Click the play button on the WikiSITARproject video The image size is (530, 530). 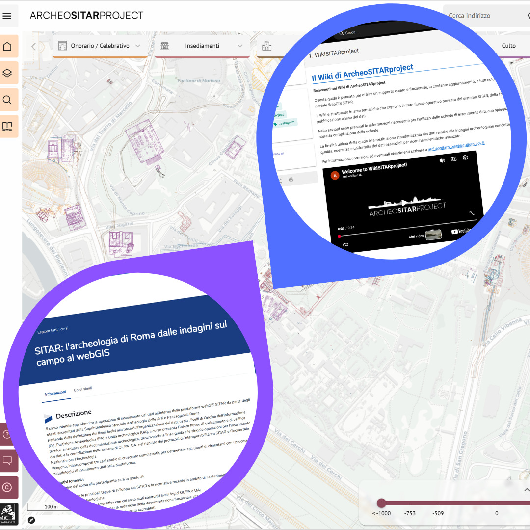pos(404,203)
